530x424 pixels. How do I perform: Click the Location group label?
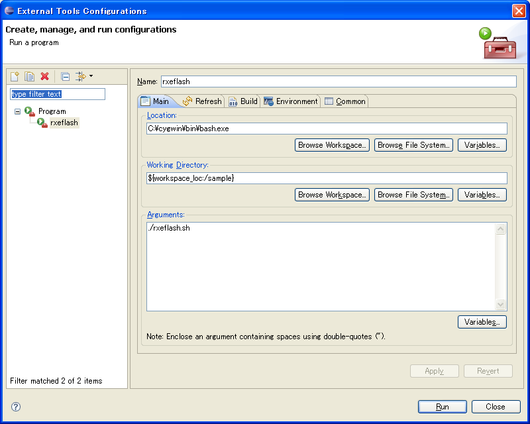pos(162,115)
